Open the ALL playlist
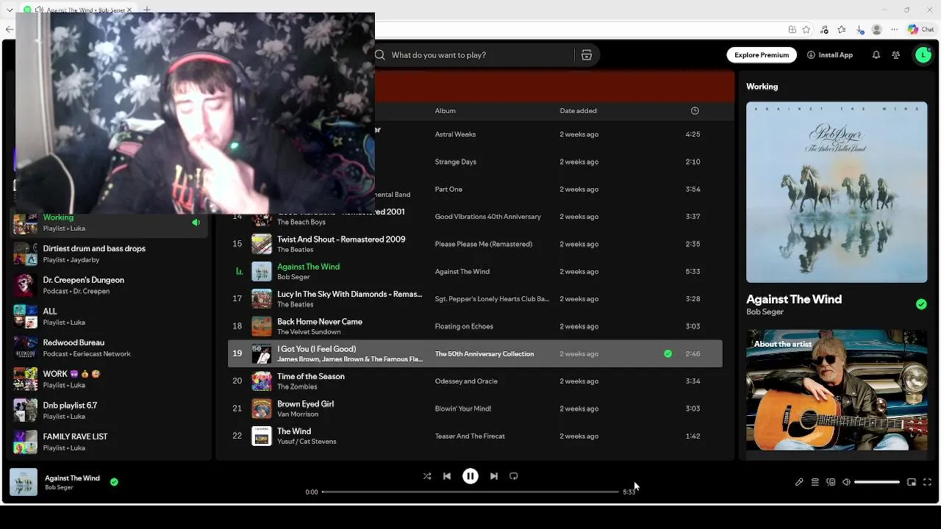941x529 pixels. 110,317
